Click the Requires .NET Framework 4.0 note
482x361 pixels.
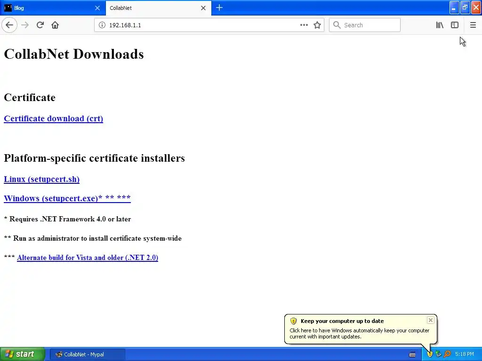(68, 219)
